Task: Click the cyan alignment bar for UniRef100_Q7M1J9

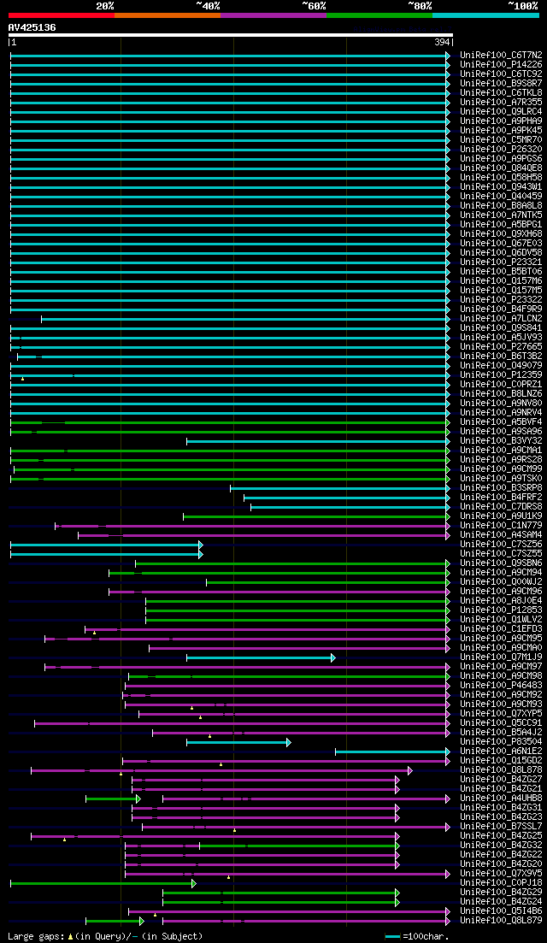Action: 261,658
